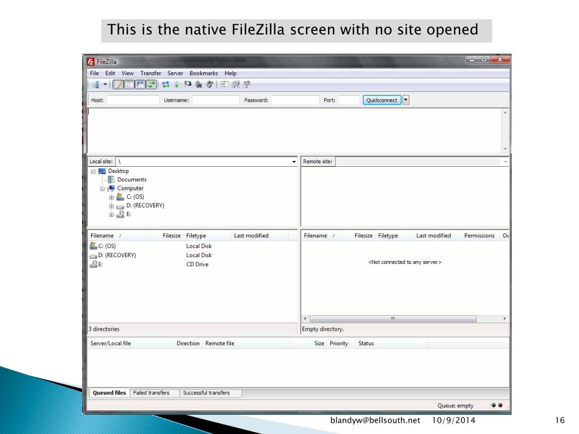Sort local list by Filename column
The width and height of the screenshot is (579, 434).
116,236
